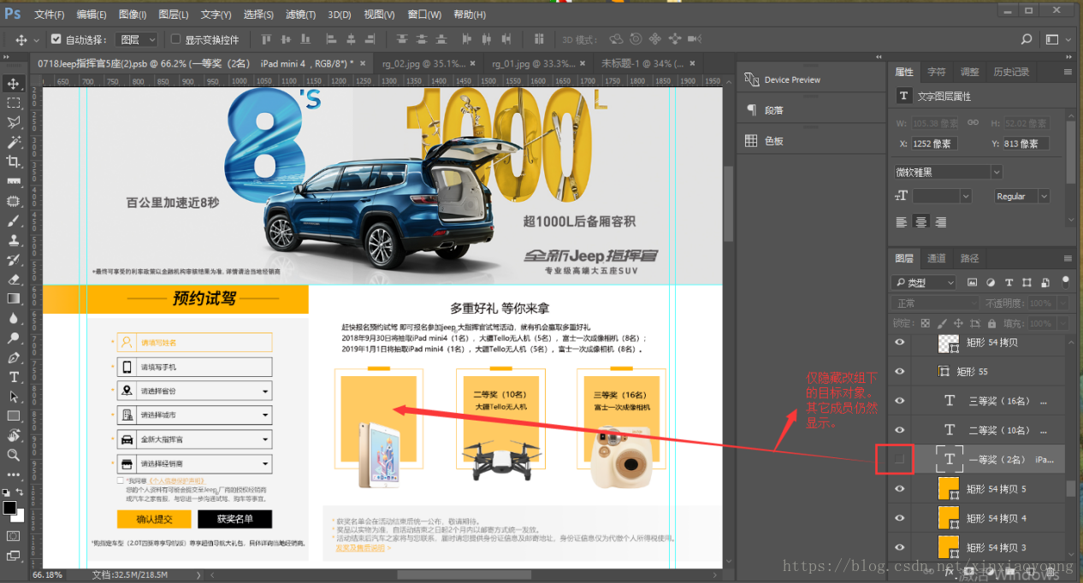Close the 0718Jeep指挥官5座 document tab

pyautogui.click(x=364, y=63)
